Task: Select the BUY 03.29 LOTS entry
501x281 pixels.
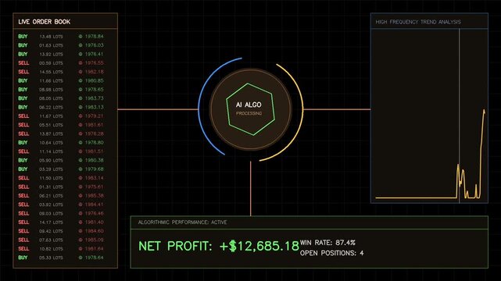Action: [61, 169]
